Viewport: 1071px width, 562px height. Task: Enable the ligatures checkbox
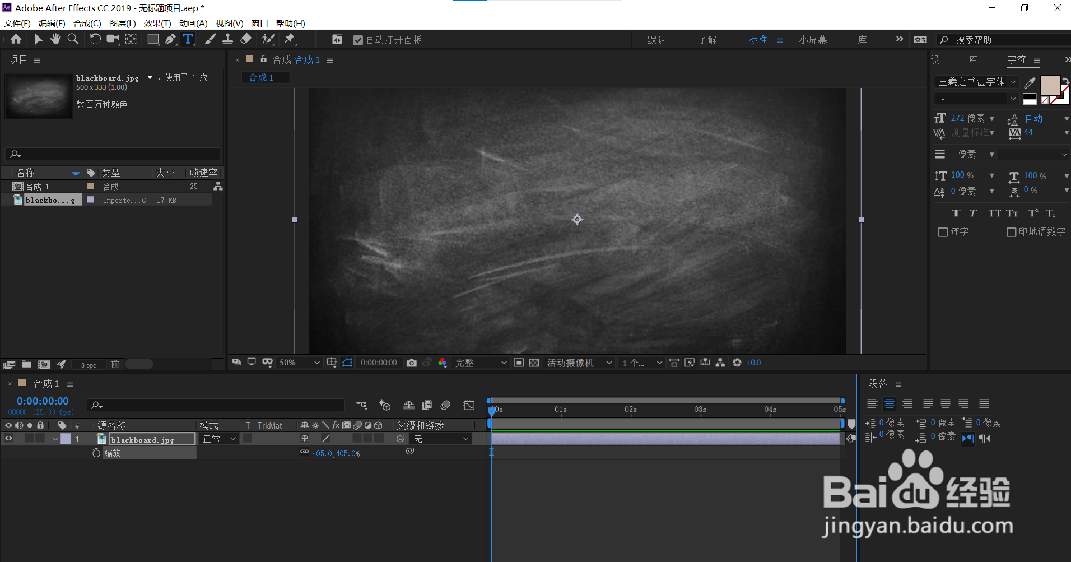(x=943, y=232)
